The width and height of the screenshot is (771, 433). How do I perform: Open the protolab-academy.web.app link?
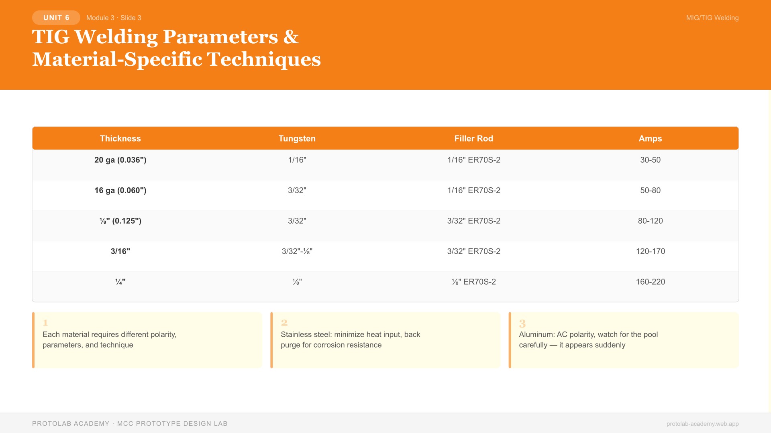click(702, 424)
